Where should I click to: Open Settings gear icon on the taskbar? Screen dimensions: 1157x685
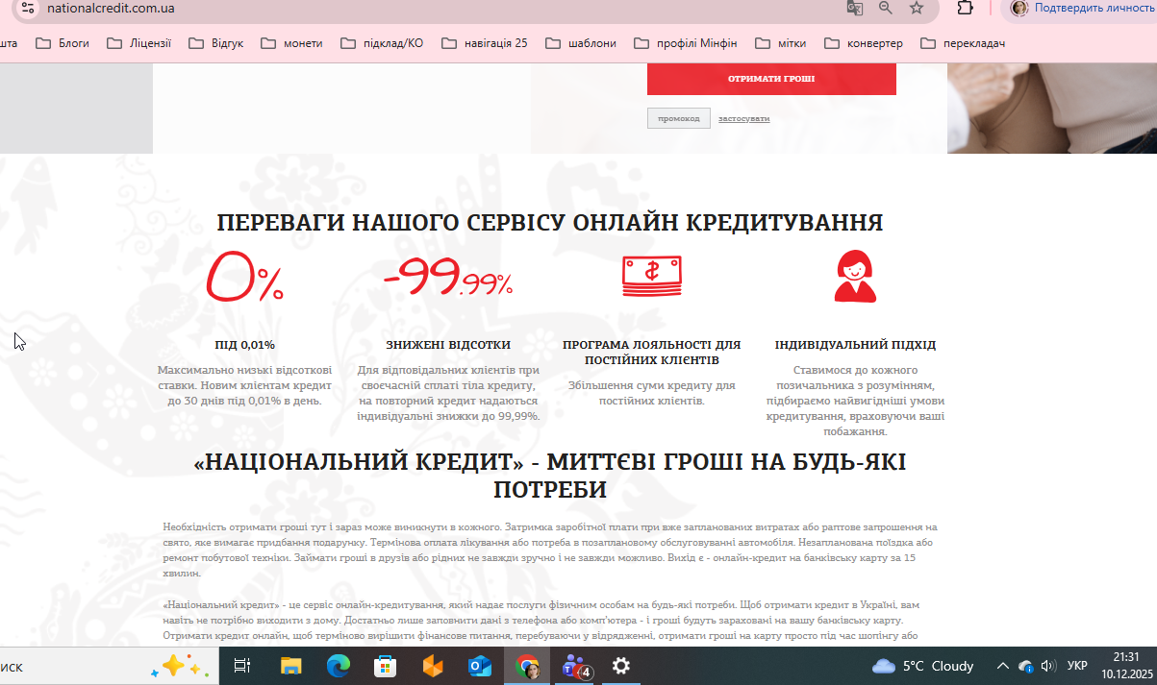coord(621,666)
